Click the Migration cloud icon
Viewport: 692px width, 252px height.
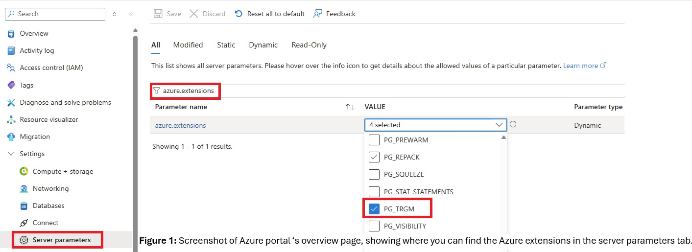[x=11, y=137]
